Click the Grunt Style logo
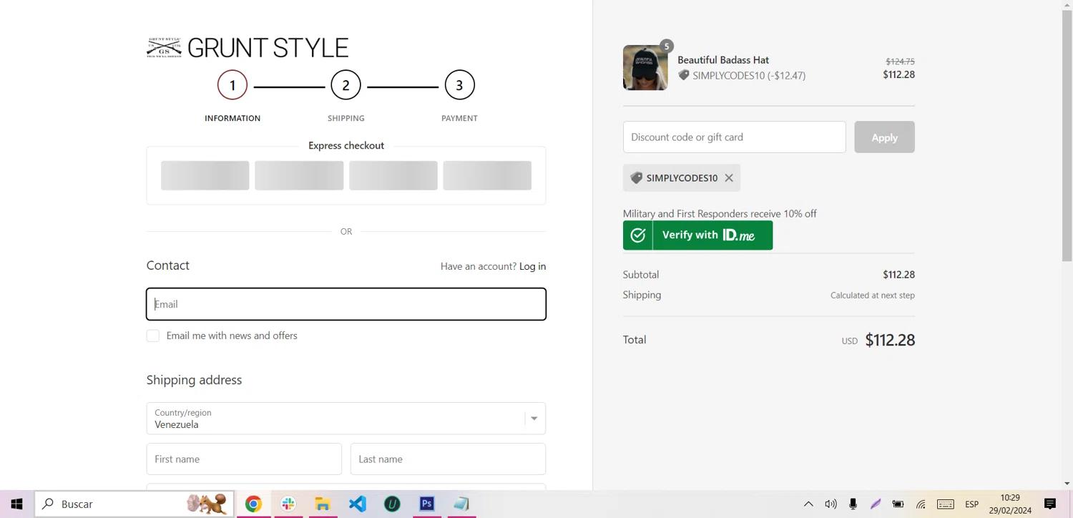The height and width of the screenshot is (518, 1073). click(x=248, y=48)
